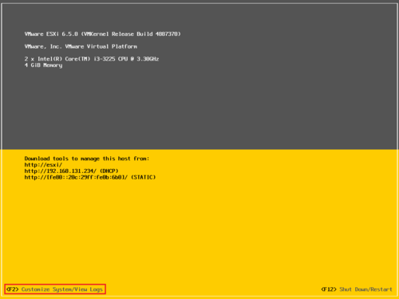Click the <F2> key indicator
The image size is (399, 299).
pos(13,289)
